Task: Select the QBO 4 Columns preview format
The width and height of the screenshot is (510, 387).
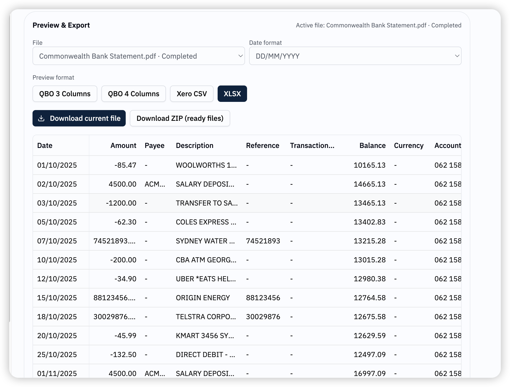Action: click(133, 94)
